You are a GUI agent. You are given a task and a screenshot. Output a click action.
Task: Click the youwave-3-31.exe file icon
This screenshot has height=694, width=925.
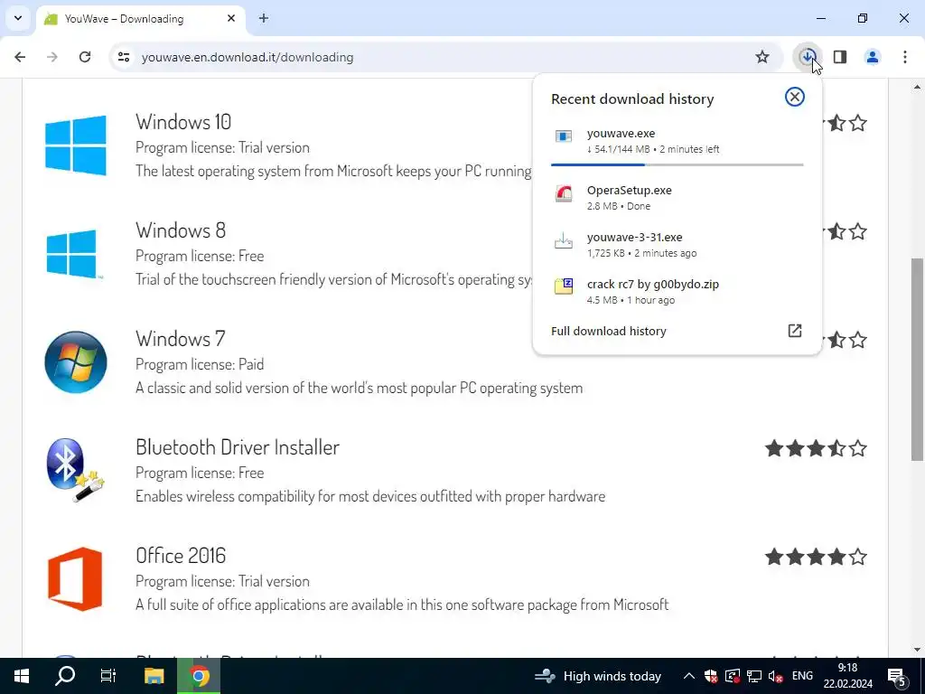(x=564, y=240)
